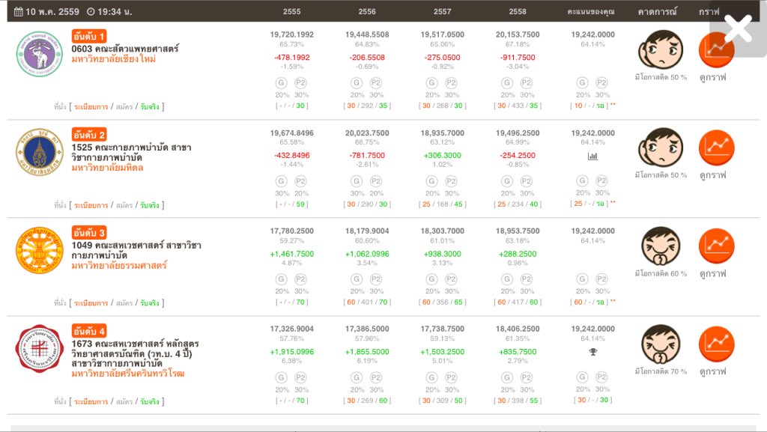Click 1525 คณะกายภาพบำบัด faculty name
767x432 pixels.
[x=132, y=152]
